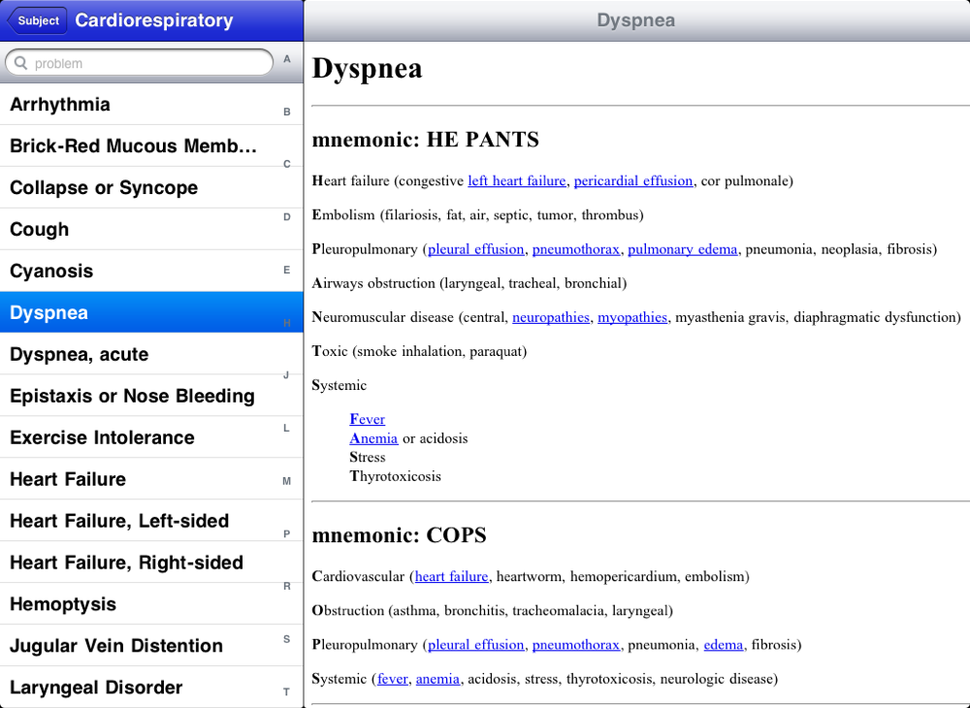Jump to index letter A
This screenshot has width=970, height=708.
(286, 59)
